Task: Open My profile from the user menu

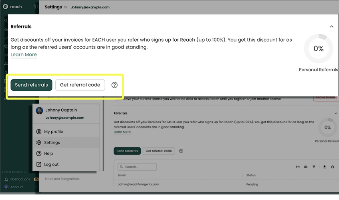Action: click(x=53, y=132)
